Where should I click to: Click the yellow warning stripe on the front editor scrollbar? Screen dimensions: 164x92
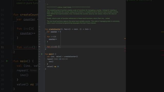pos(125,38)
